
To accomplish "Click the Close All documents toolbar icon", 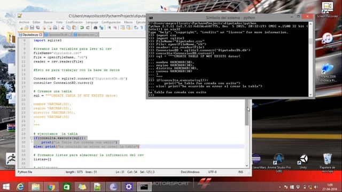I will tap(50, 28).
